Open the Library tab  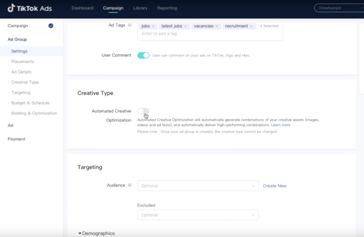click(x=140, y=8)
